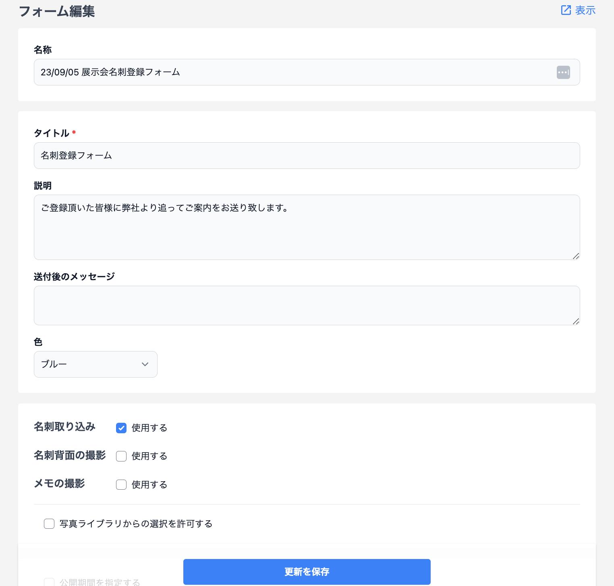The image size is (614, 586).
Task: Enable 名刺背面の撮影 使用する checkbox
Action: coord(121,456)
